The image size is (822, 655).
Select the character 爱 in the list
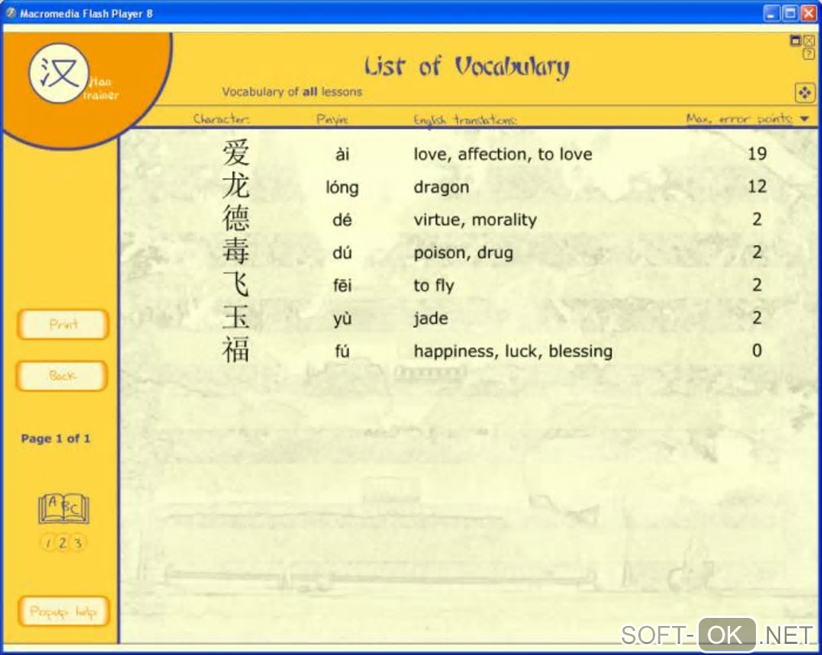coord(235,153)
